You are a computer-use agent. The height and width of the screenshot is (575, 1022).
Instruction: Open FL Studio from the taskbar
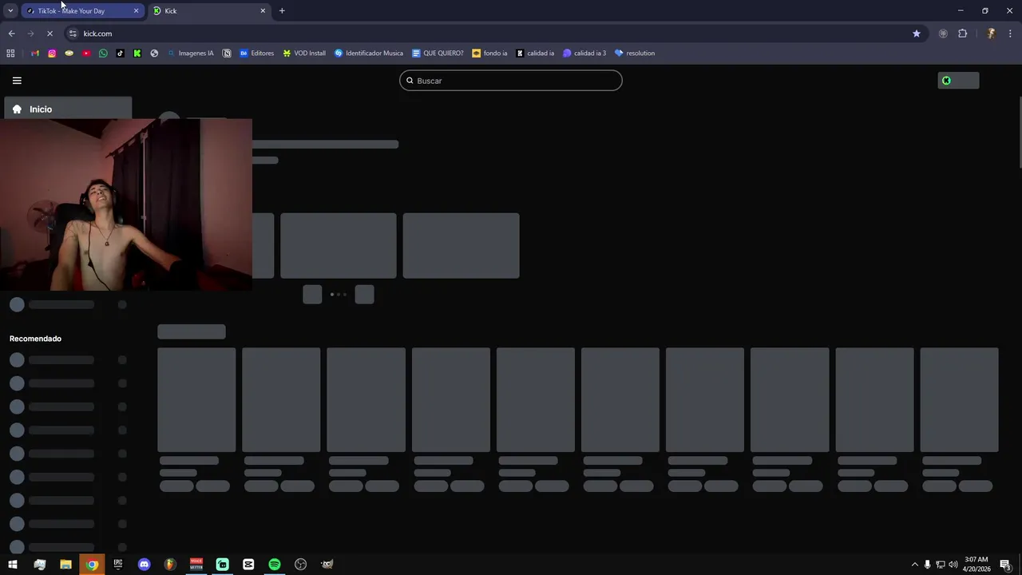170,565
